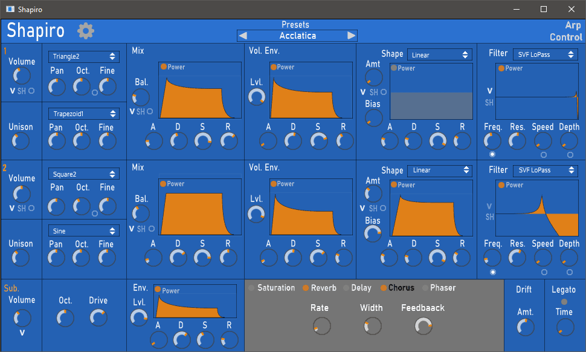
Task: Click section 2 Filter response graph
Action: pyautogui.click(x=537, y=208)
